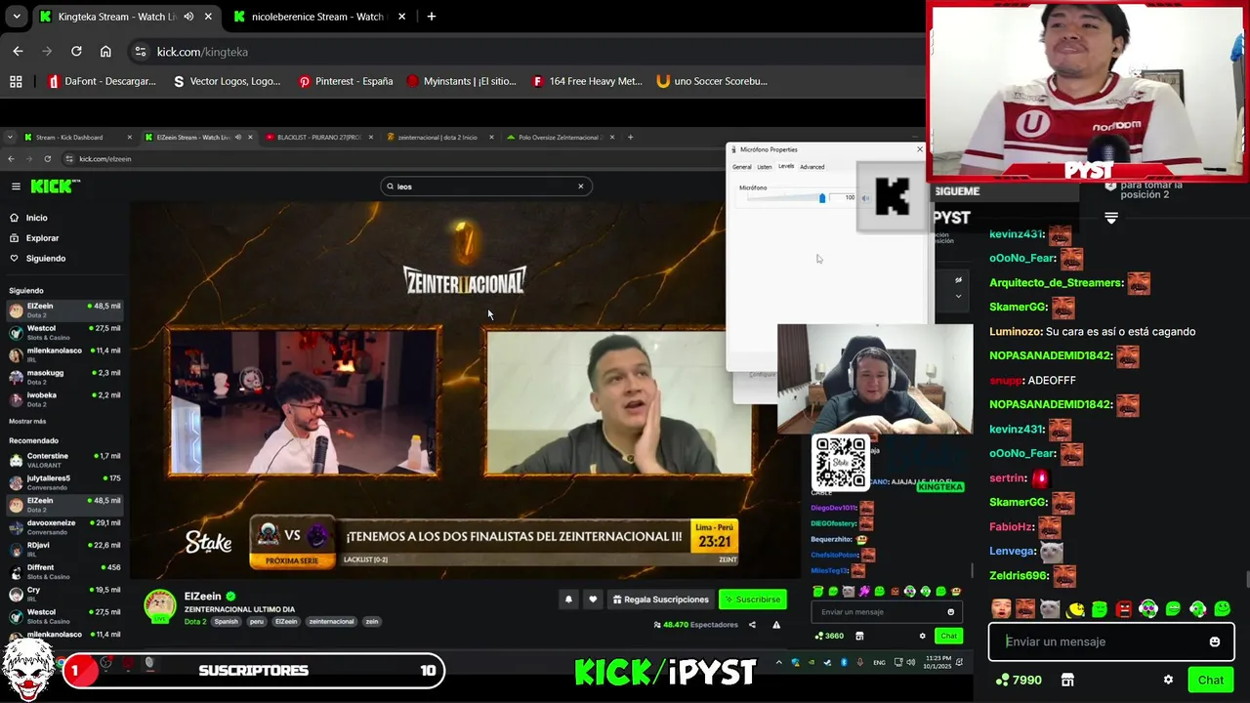
Task: Open Diffrent recommended channel
Action: click(x=64, y=571)
